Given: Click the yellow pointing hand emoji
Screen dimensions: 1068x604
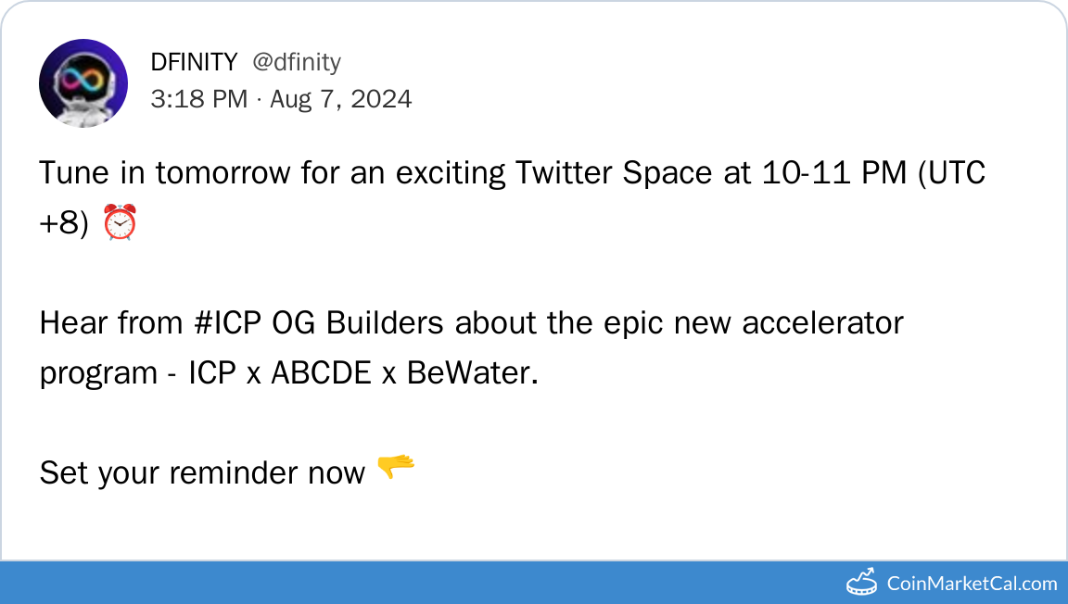Looking at the screenshot, I should (x=396, y=469).
